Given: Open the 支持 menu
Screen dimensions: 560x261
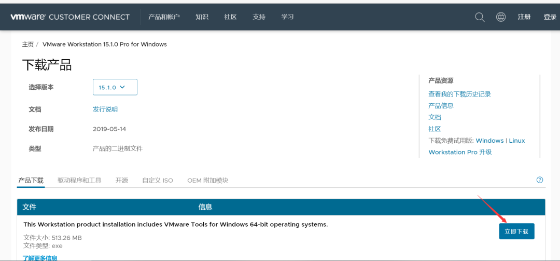Looking at the screenshot, I should point(259,17).
